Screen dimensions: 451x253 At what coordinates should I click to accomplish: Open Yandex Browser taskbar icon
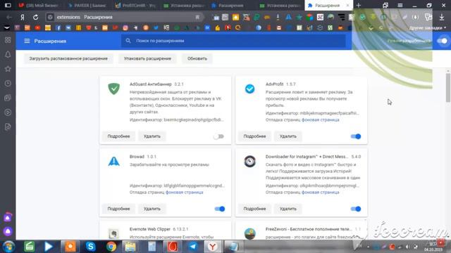pos(213,247)
